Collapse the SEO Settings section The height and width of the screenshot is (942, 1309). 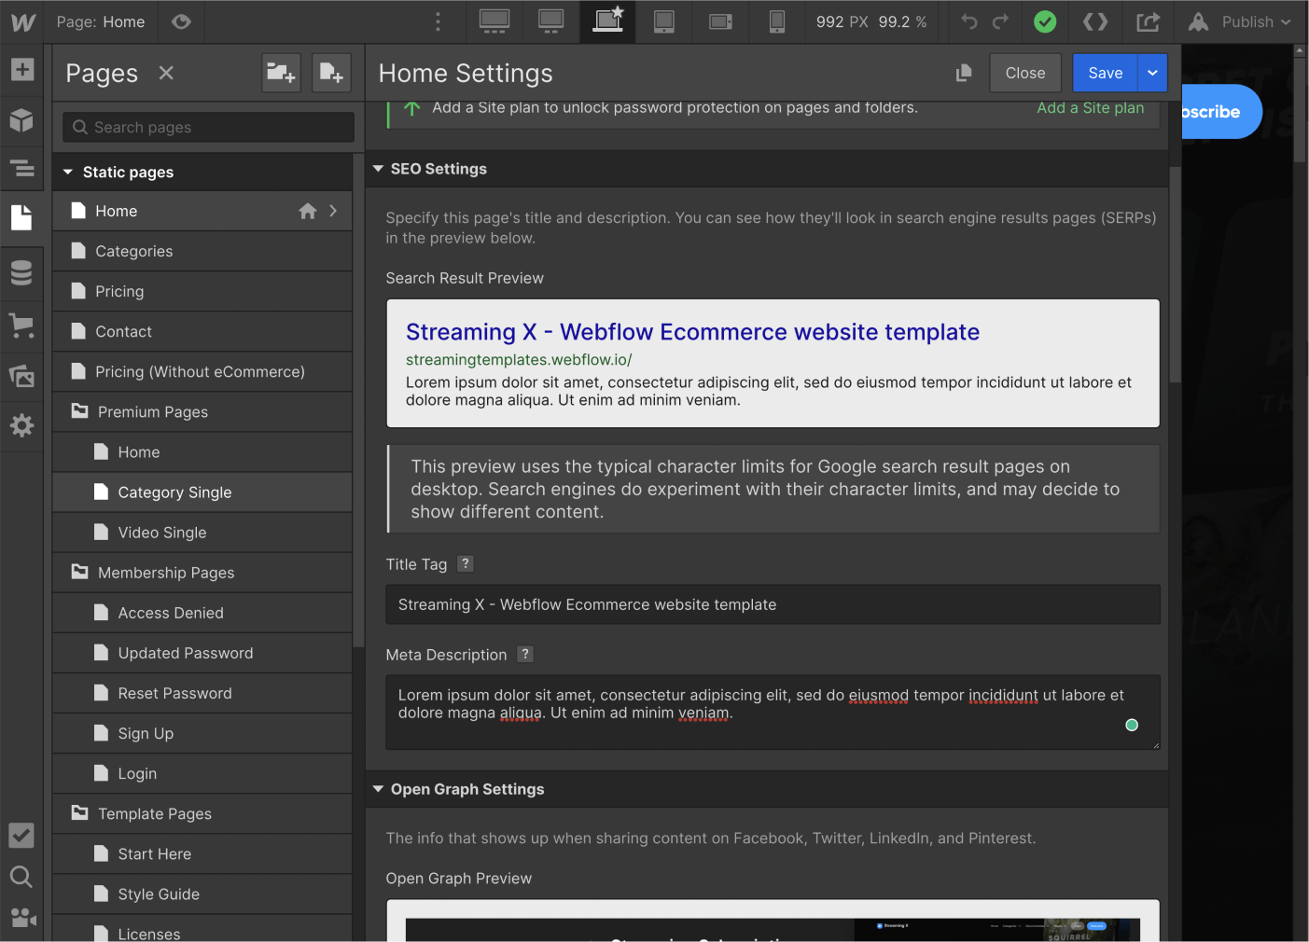click(379, 169)
